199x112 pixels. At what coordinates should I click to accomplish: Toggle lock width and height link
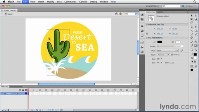point(147,34)
